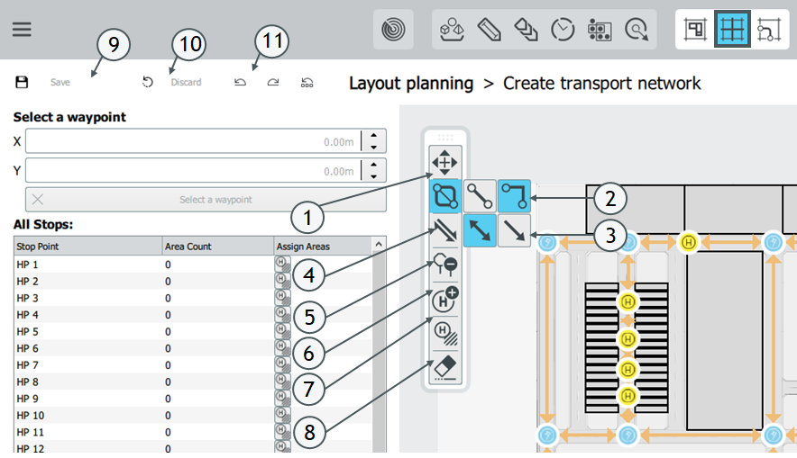Image resolution: width=797 pixels, height=458 pixels.
Task: Switch to floor plan view mode
Action: [x=695, y=30]
